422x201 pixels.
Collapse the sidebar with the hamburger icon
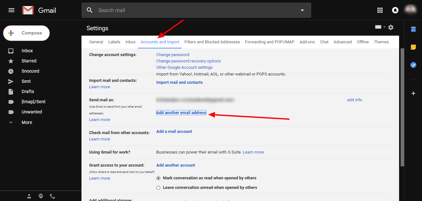point(11,10)
